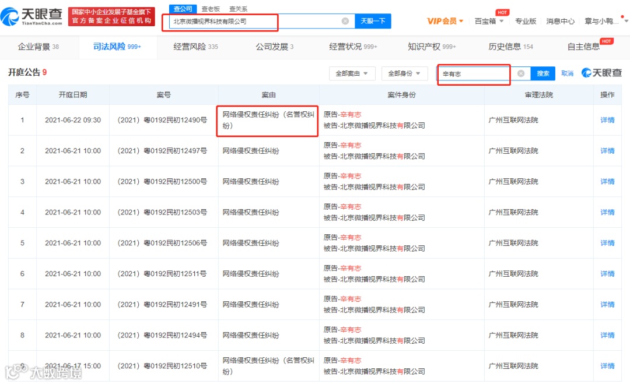
Task: Clear the company search box with the X icon
Action: 345,21
